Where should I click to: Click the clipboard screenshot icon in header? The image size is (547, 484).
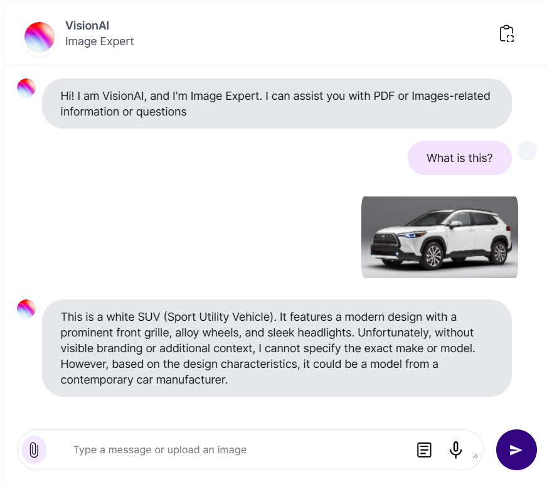click(506, 33)
